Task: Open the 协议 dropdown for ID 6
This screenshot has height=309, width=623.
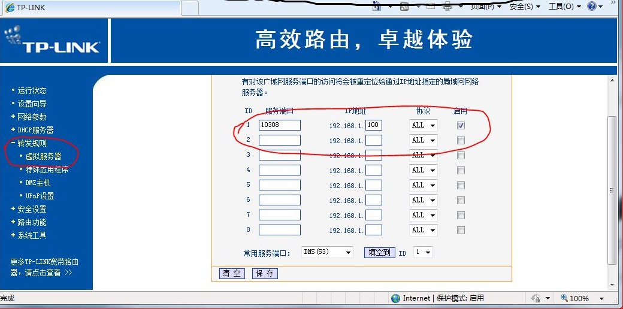Action: tap(423, 200)
